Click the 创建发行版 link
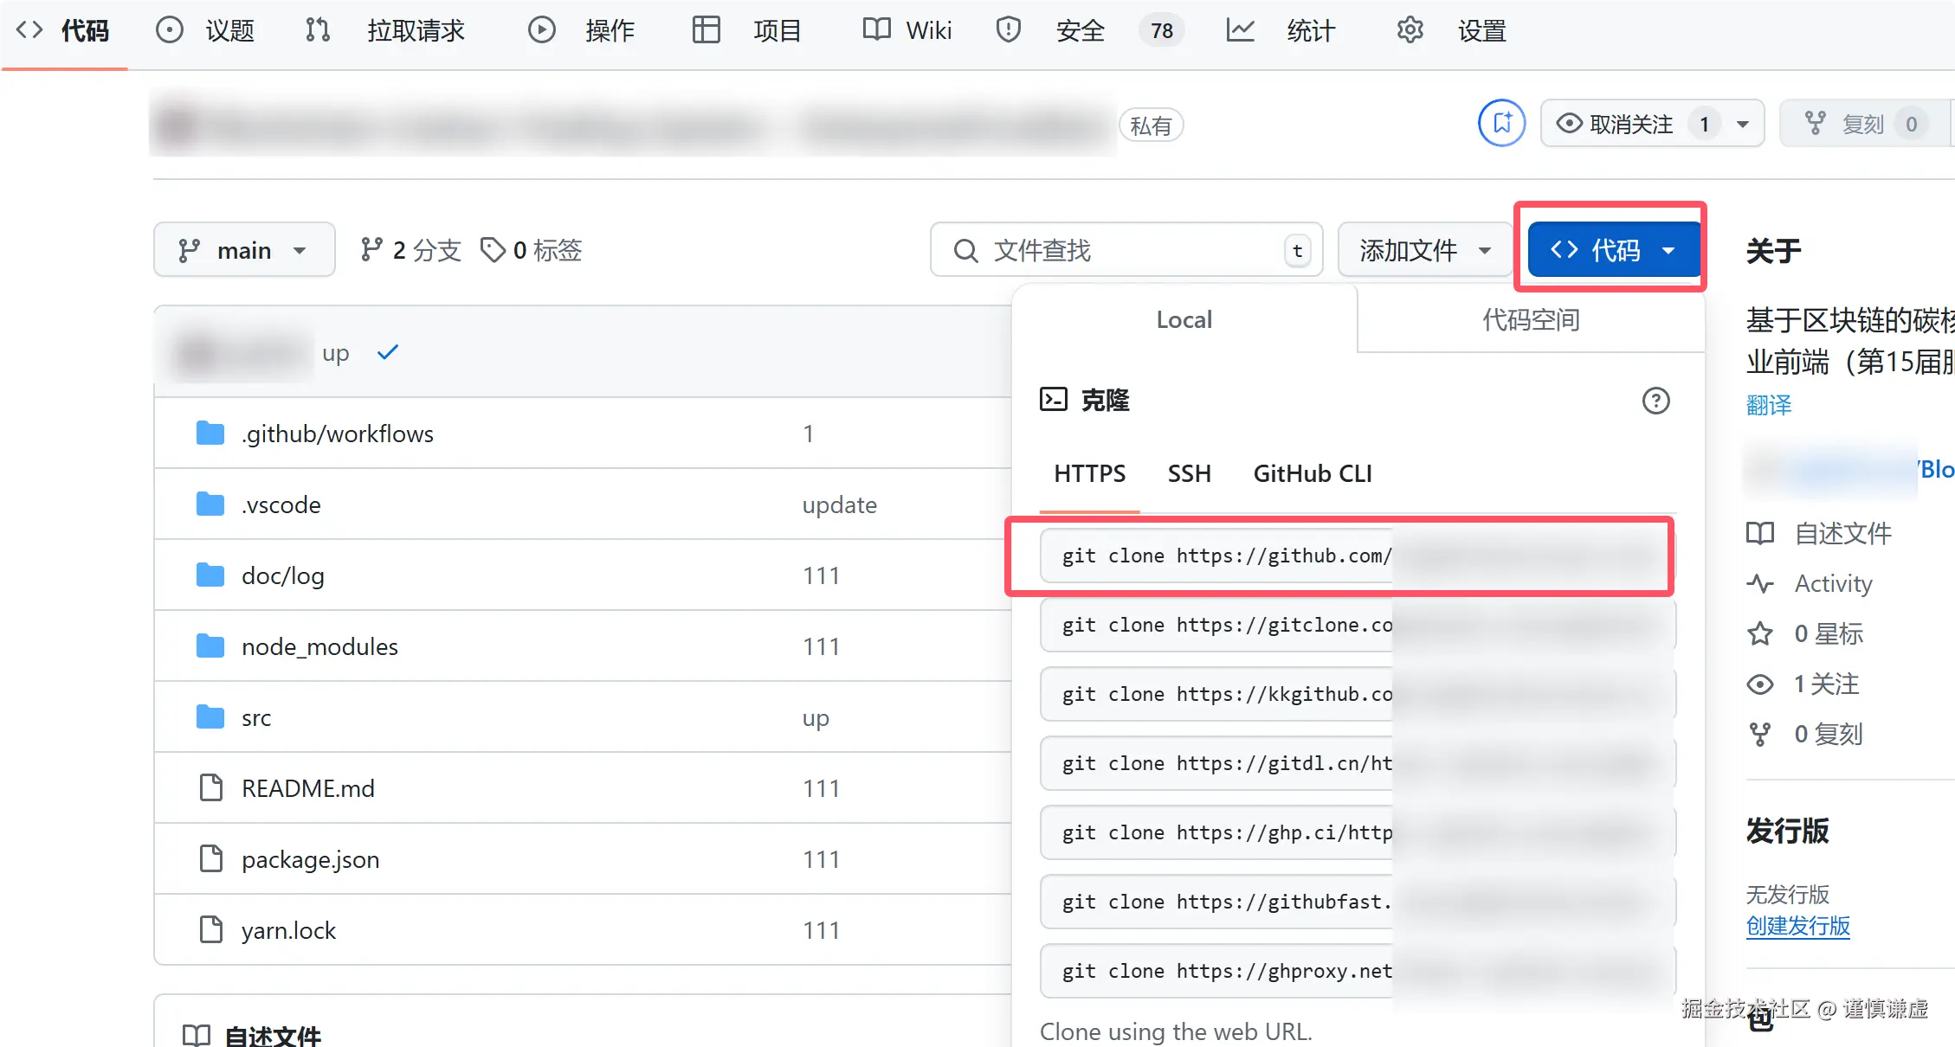The height and width of the screenshot is (1047, 1955). 1797,926
